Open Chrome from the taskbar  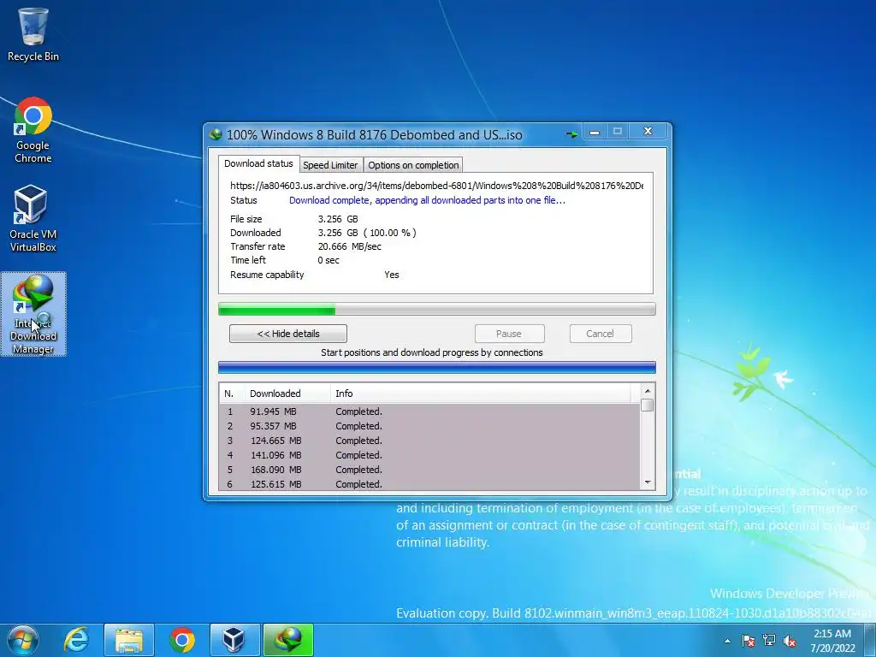pos(182,640)
